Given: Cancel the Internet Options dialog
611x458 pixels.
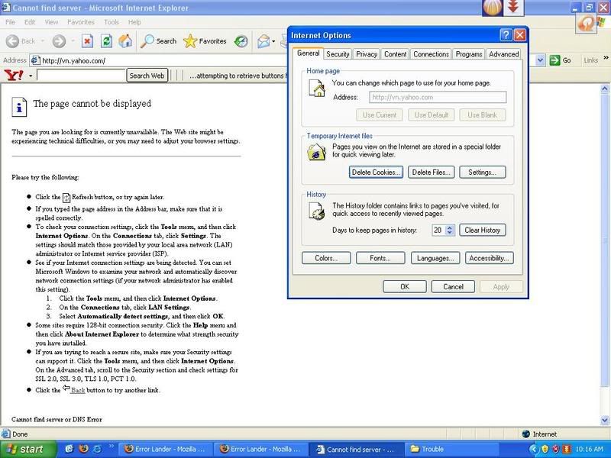Looking at the screenshot, I should click(453, 287).
